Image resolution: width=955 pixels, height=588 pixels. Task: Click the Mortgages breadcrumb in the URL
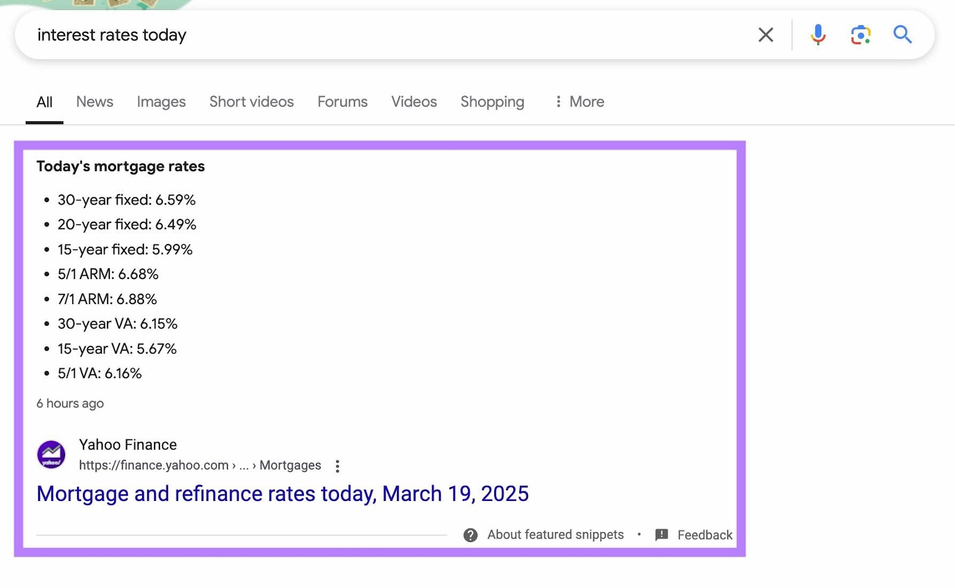(290, 466)
